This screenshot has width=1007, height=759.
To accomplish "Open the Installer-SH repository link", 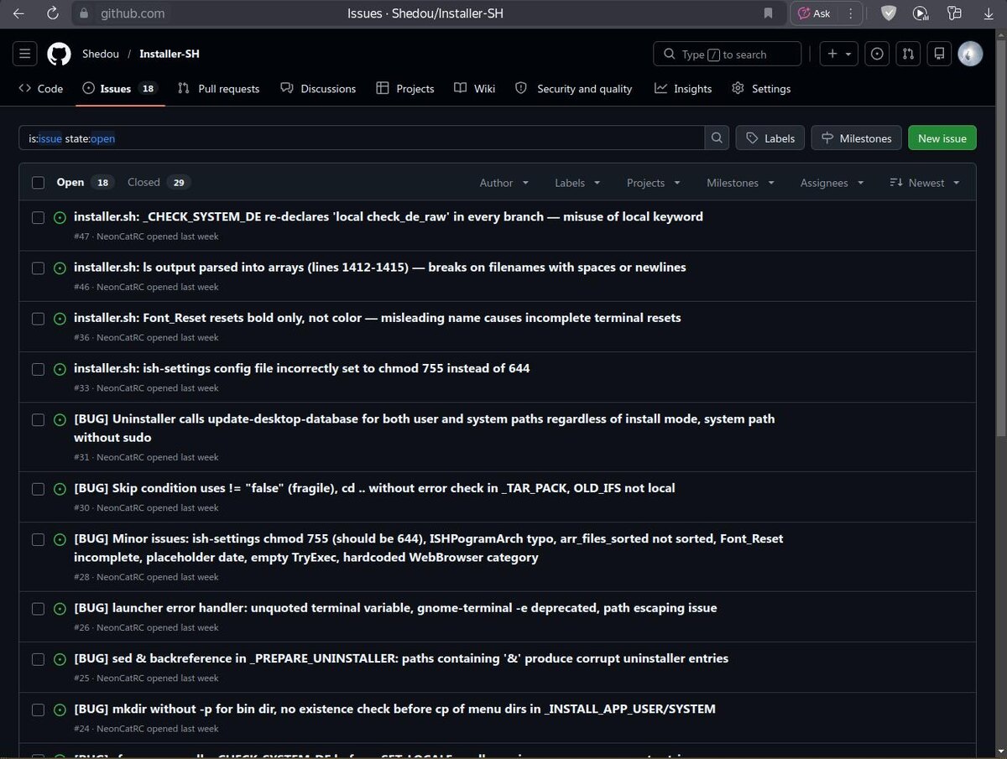I will [170, 54].
